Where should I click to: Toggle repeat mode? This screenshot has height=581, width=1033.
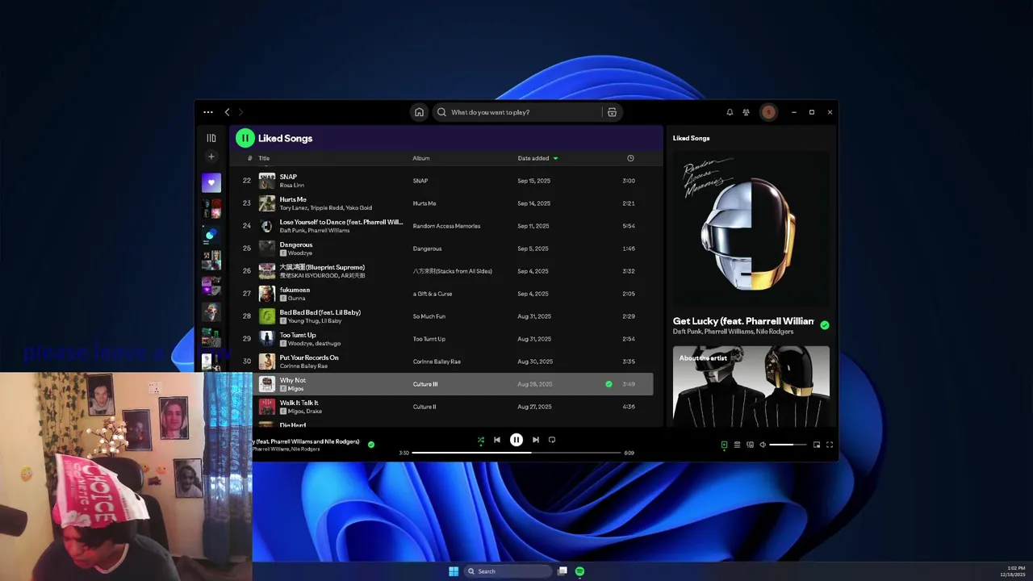coord(552,440)
